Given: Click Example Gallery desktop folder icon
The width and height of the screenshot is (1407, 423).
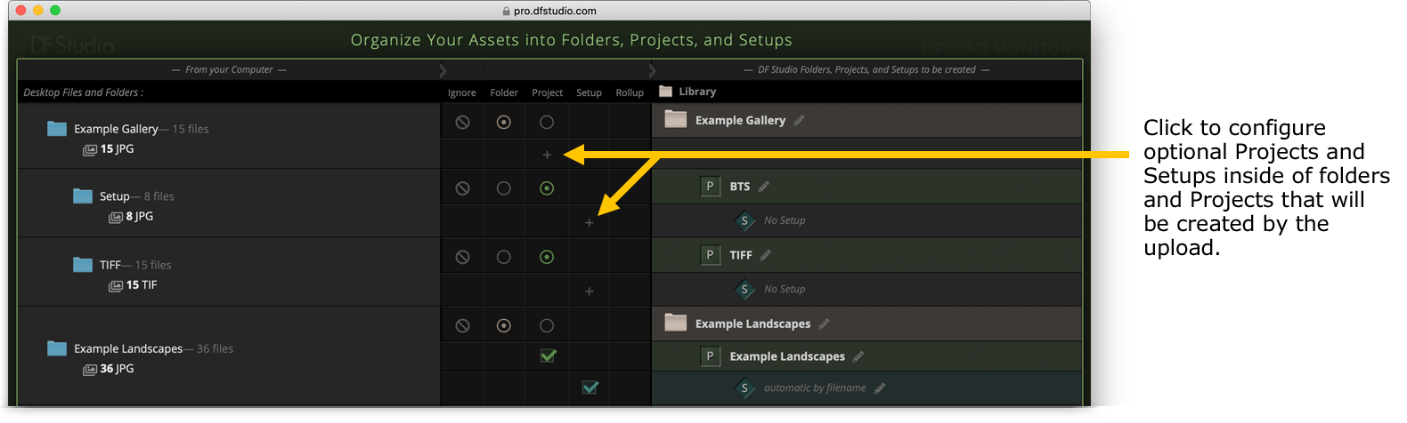Looking at the screenshot, I should (57, 129).
